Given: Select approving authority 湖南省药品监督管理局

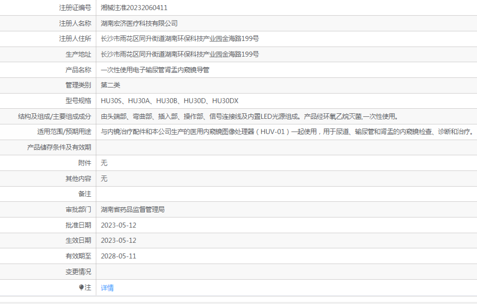Looking at the screenshot, I should coord(133,209).
